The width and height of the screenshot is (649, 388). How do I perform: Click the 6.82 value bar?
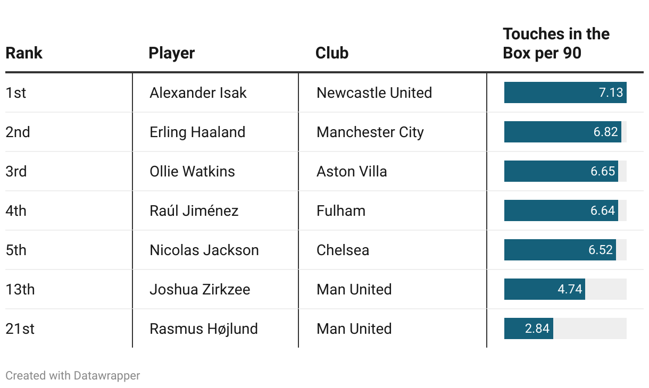pyautogui.click(x=563, y=132)
